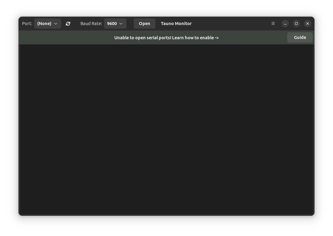Click the '(None)' text in Port selector

(44, 24)
